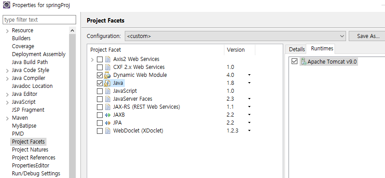This screenshot has height=178, width=385.
Task: Enable the Axis2 Web Services checkbox
Action: coord(100,59)
